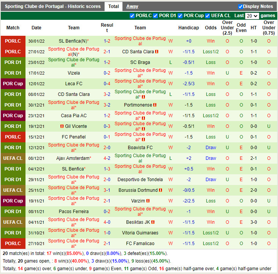Viewport: 278px width, 274px height.
Task: Select the UEFA CL label in the 08/12/21 row
Action: click(13, 158)
